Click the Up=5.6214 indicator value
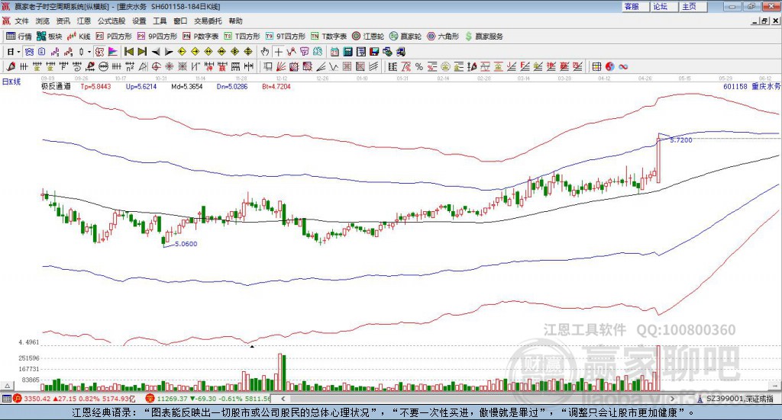The height and width of the screenshot is (420, 782). pyautogui.click(x=141, y=86)
